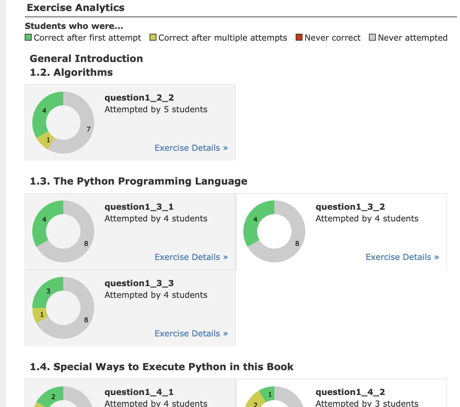This screenshot has height=407, width=460.
Task: Click the red Never correct legend swatch
Action: (299, 37)
